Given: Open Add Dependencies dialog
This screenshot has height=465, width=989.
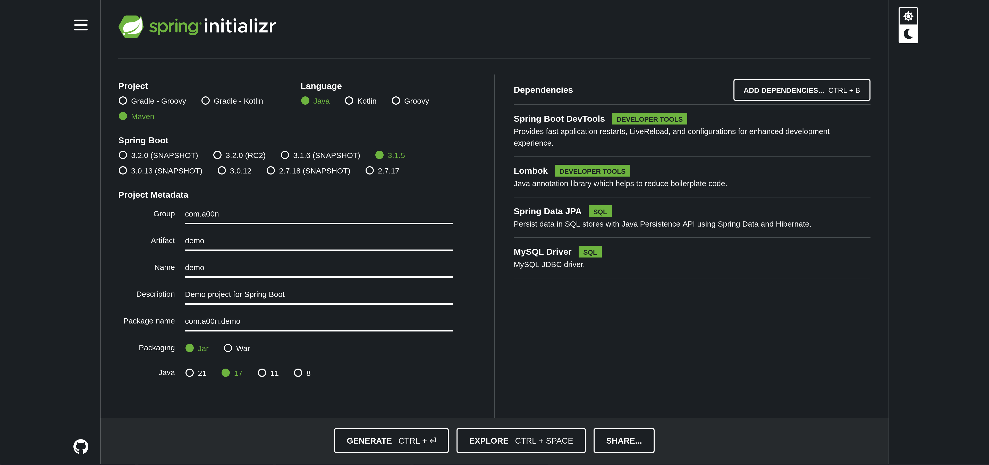Looking at the screenshot, I should click(802, 90).
